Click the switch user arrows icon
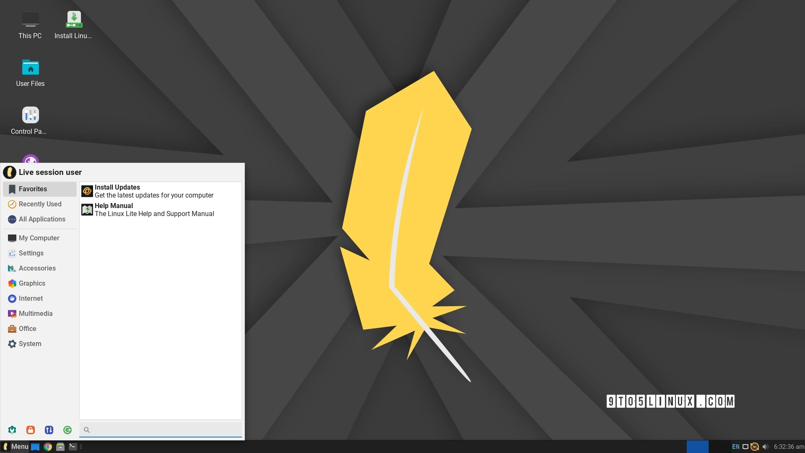 pos(49,430)
